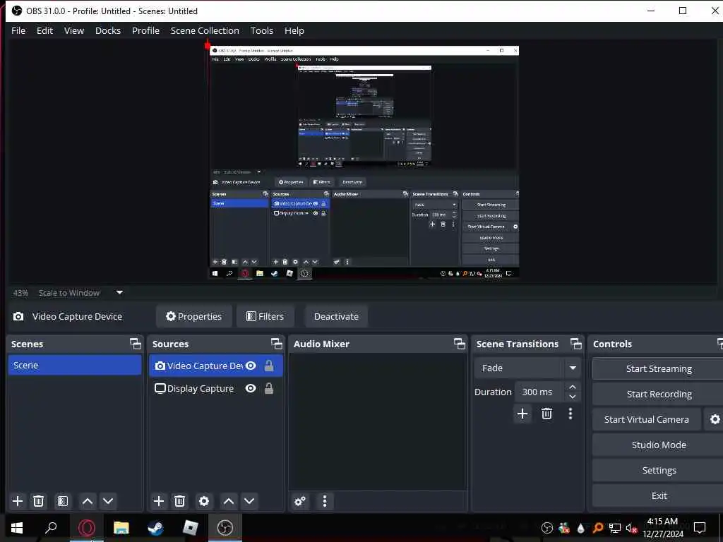Undock the Sources panel
723x542 pixels.
pos(276,344)
